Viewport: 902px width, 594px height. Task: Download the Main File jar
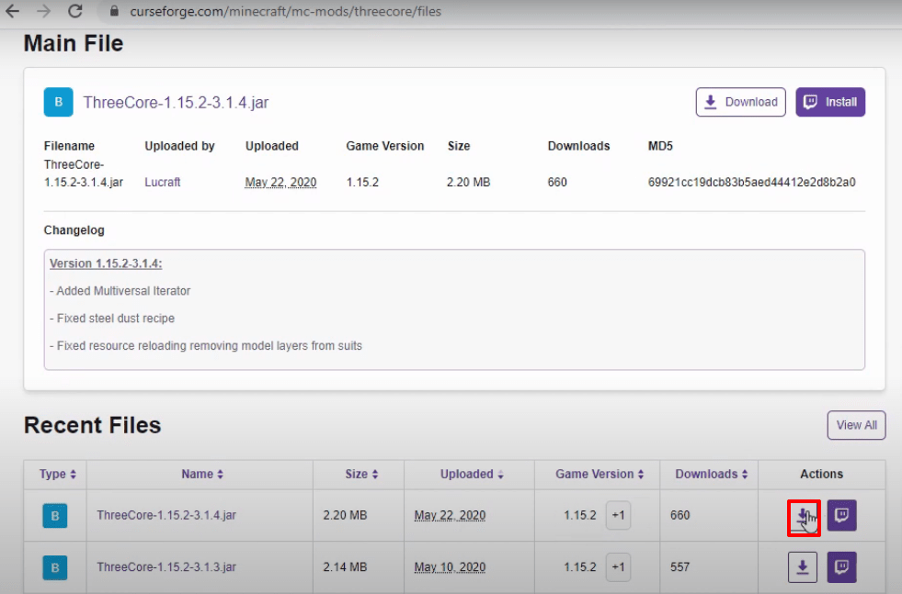[740, 102]
